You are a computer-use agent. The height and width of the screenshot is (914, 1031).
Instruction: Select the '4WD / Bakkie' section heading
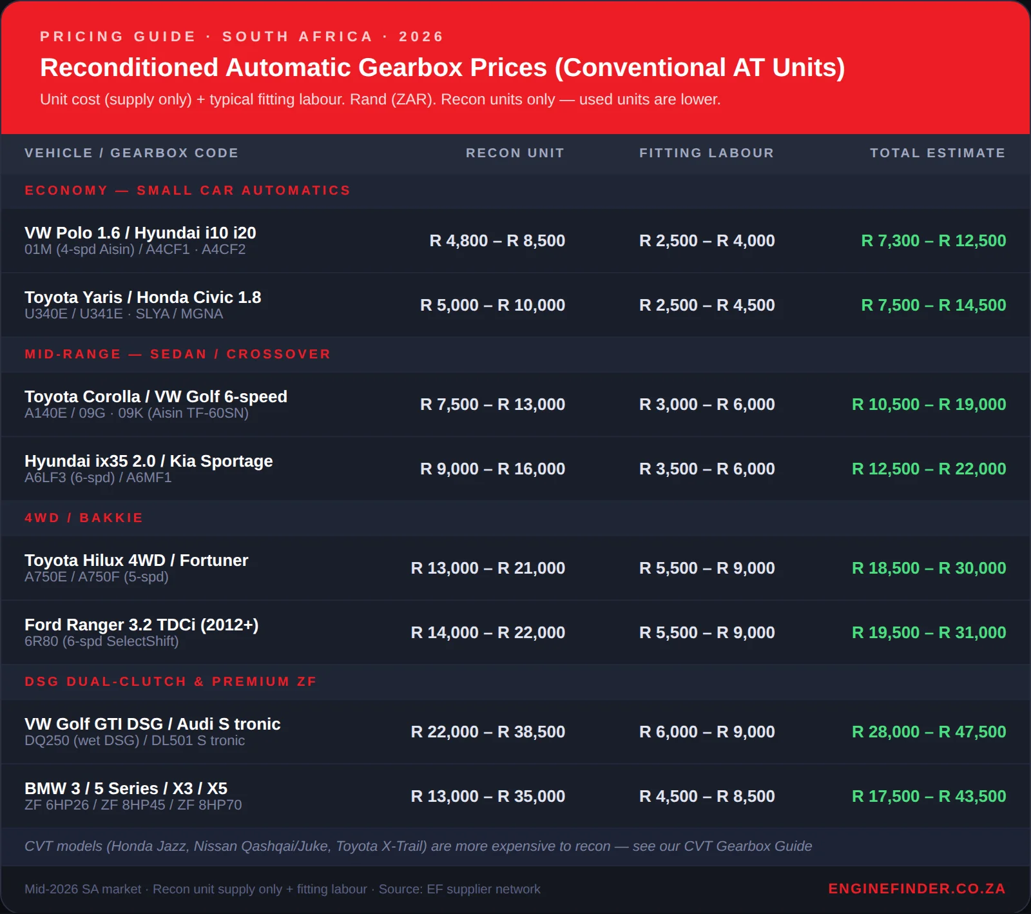84,518
